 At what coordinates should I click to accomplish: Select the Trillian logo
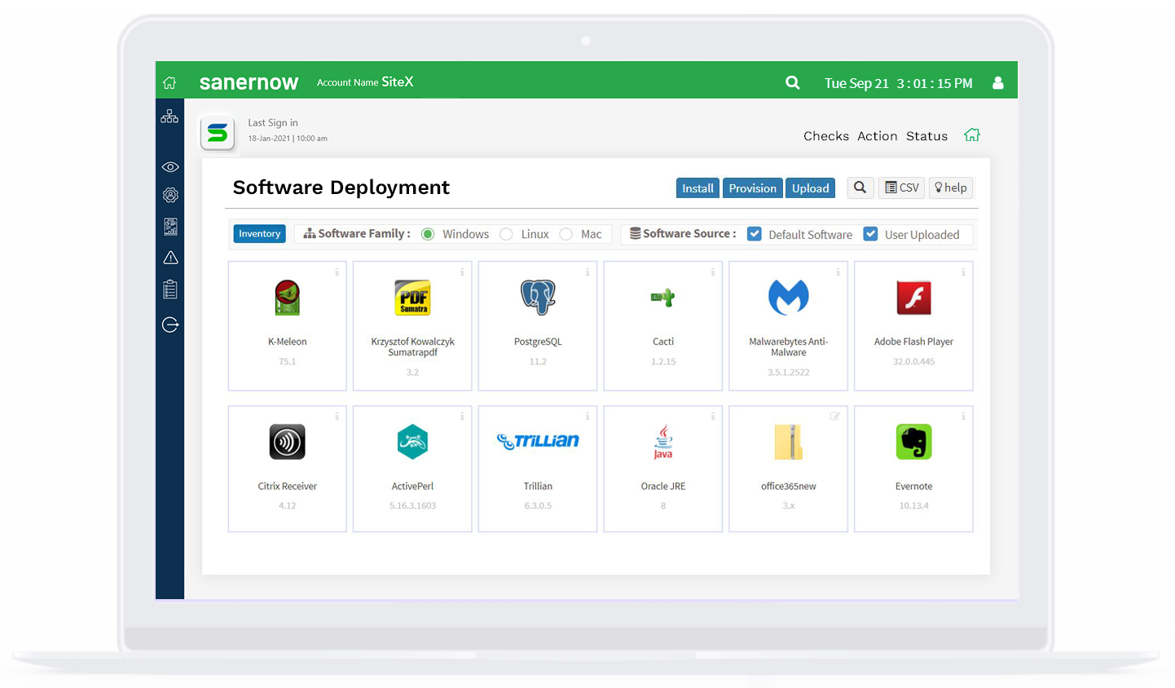[538, 441]
